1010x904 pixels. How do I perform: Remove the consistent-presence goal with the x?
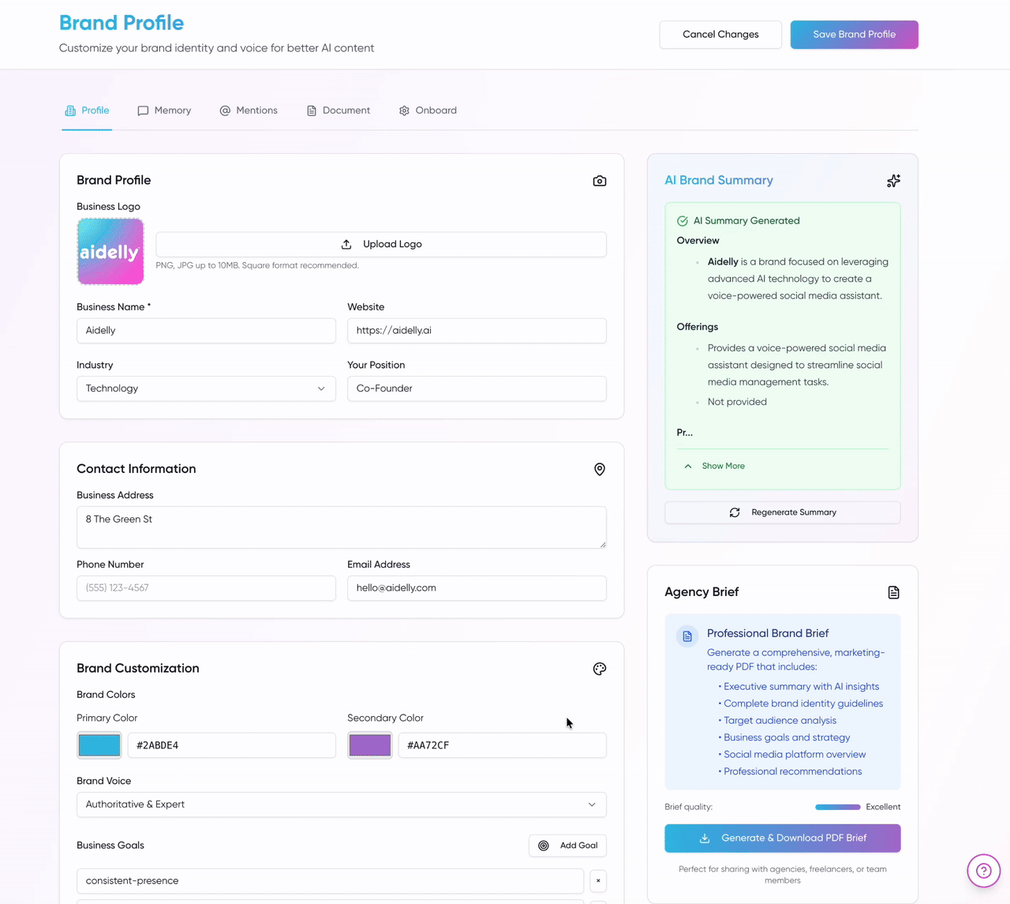pos(598,880)
